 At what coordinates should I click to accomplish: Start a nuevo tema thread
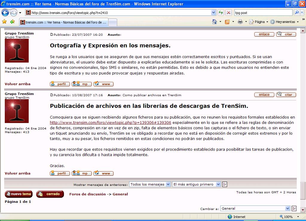18,194
